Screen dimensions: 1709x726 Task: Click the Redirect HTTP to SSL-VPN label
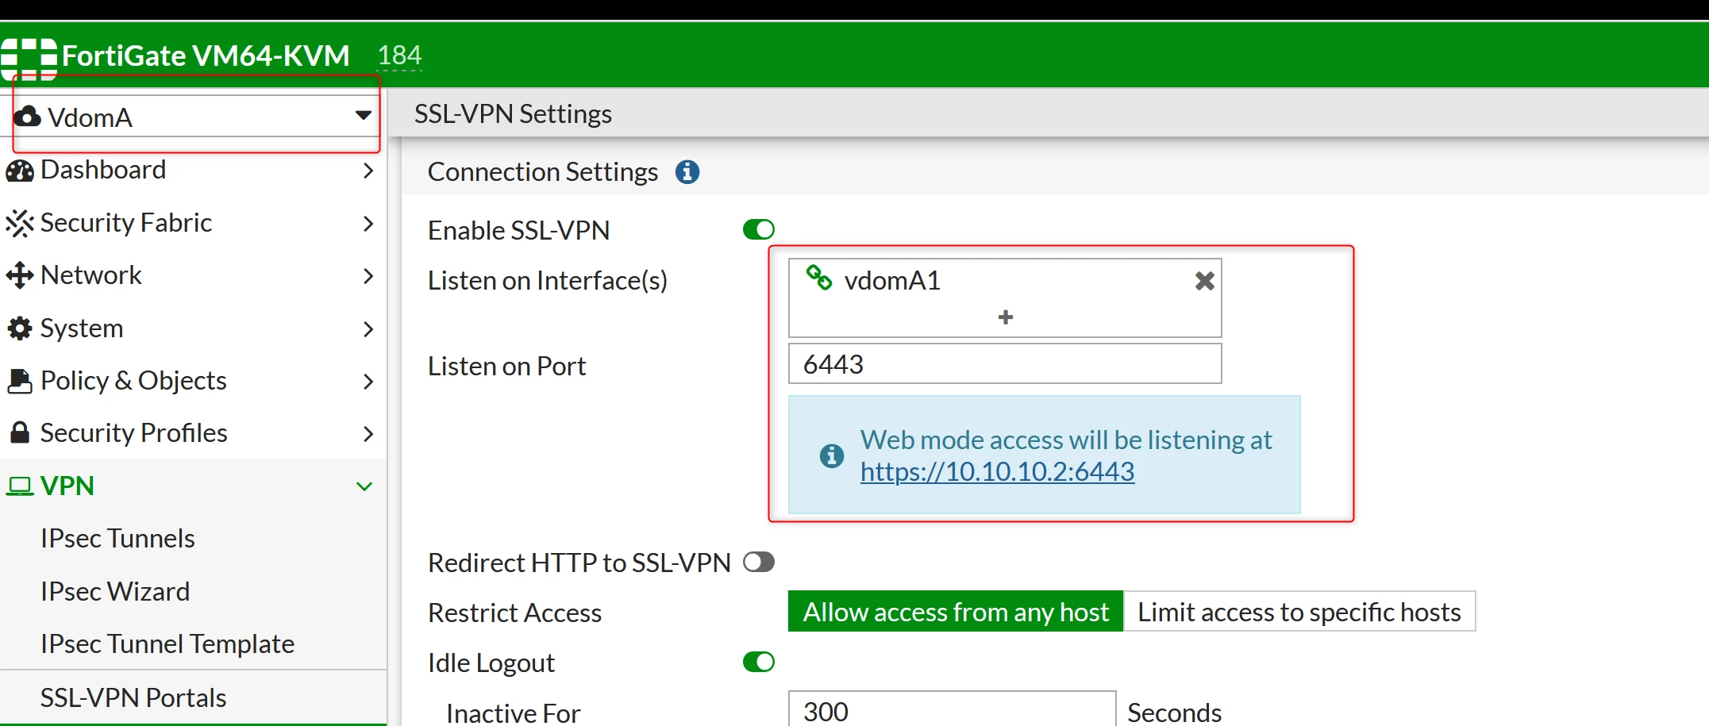(579, 563)
